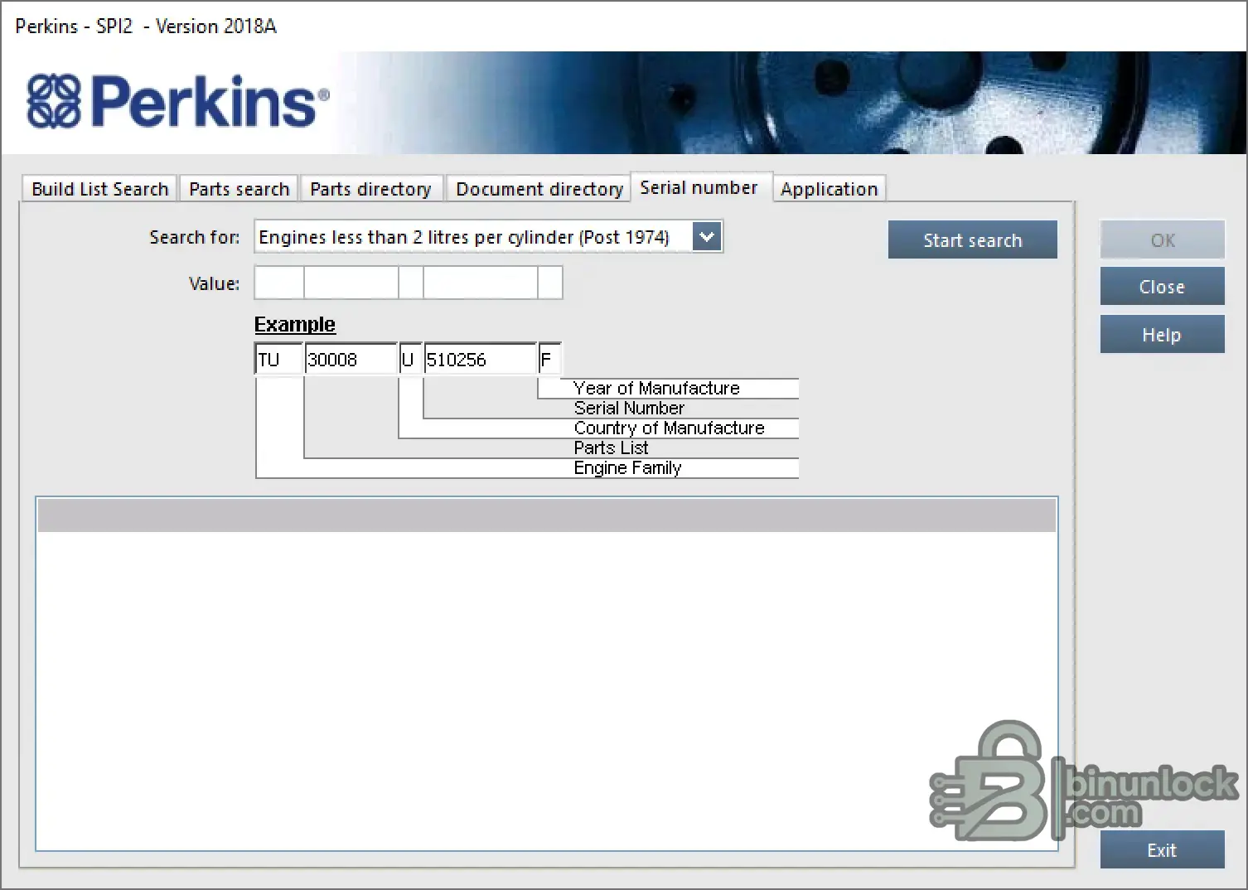Click the Parts List legend label
The height and width of the screenshot is (890, 1248).
pyautogui.click(x=611, y=447)
